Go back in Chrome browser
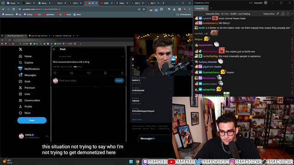 (3, 9)
